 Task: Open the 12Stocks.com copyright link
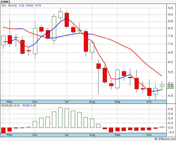point(165,139)
